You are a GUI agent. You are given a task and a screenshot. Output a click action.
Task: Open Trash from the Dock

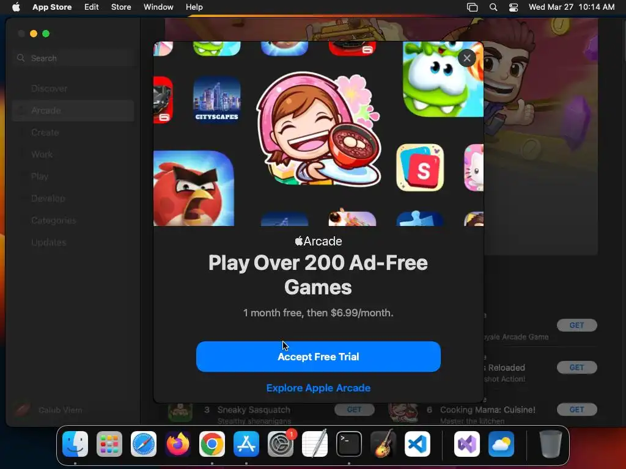[551, 444]
